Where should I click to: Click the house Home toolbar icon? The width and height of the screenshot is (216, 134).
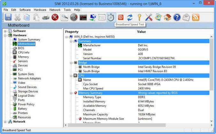(x=167, y=17)
